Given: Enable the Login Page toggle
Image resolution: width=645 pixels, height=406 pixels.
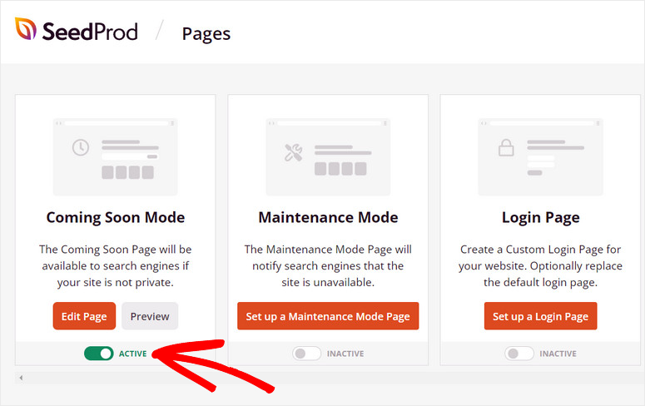Looking at the screenshot, I should coord(519,354).
